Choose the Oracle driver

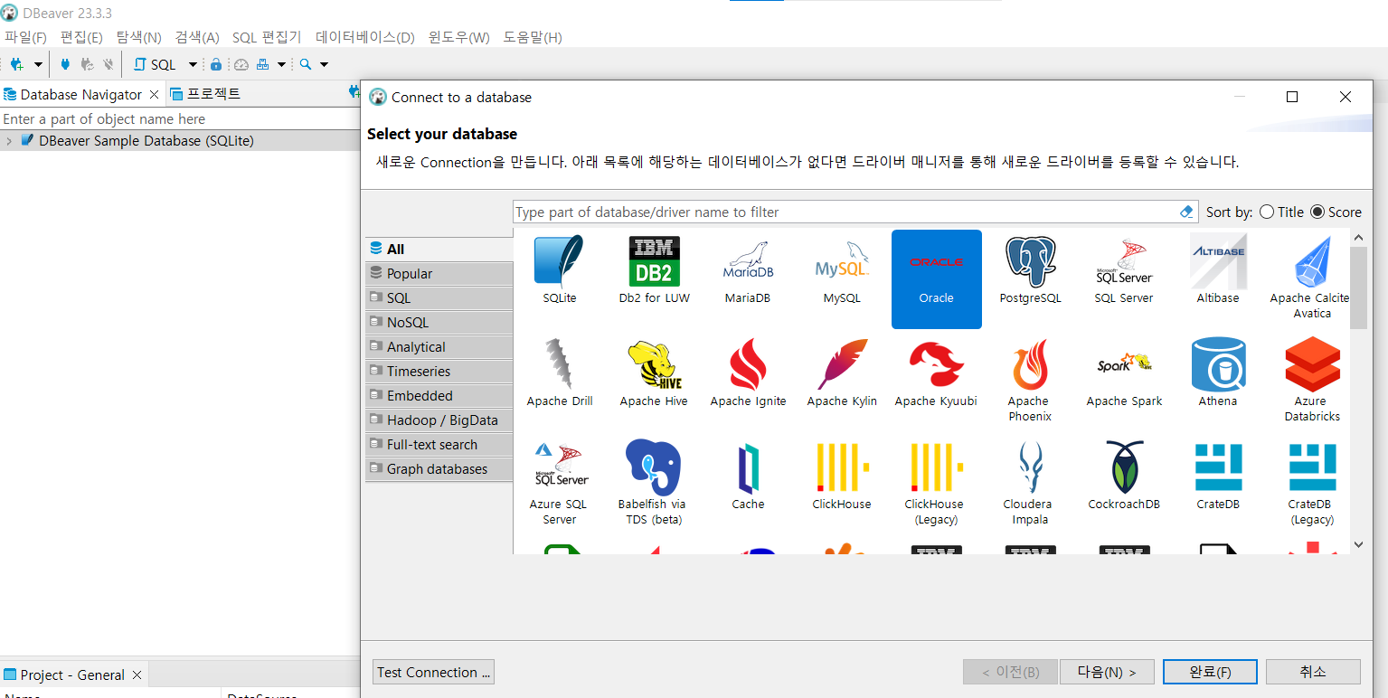(936, 278)
